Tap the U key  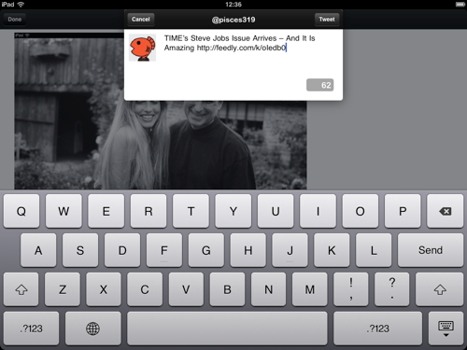(x=276, y=211)
